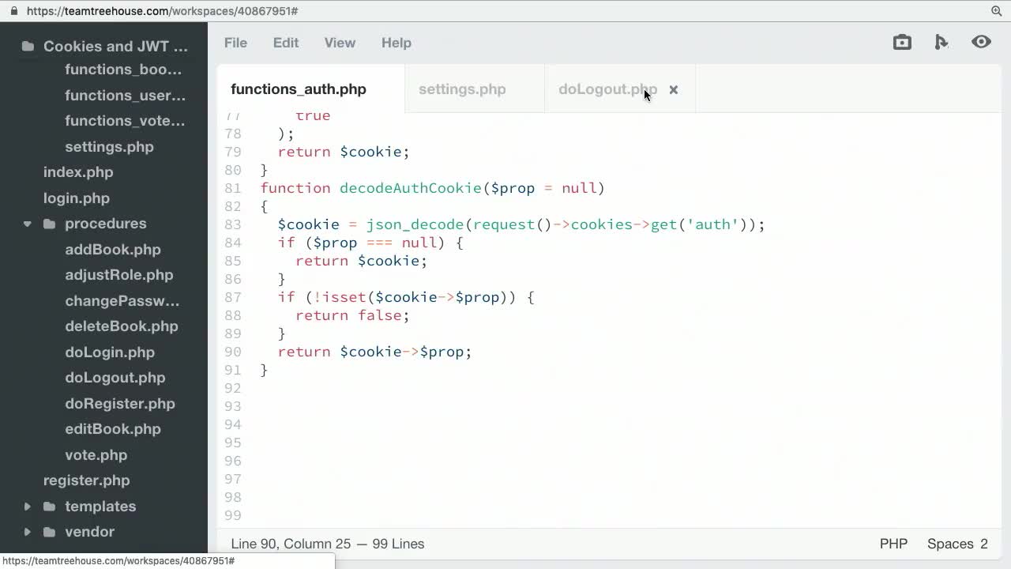Click the vendor folder icon
The image size is (1011, 569).
(49, 532)
